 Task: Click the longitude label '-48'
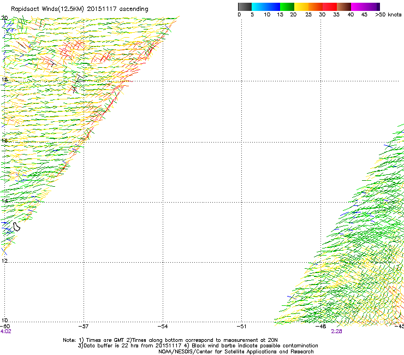coord(321,327)
